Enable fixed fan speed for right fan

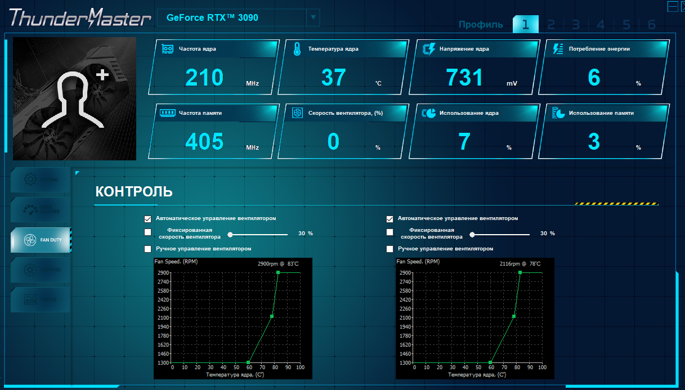pos(390,232)
